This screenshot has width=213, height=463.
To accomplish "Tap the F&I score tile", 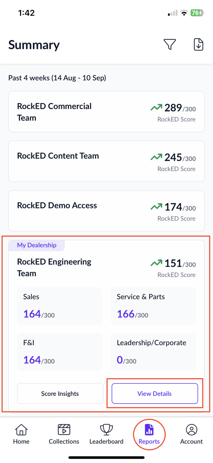I will coord(60,351).
